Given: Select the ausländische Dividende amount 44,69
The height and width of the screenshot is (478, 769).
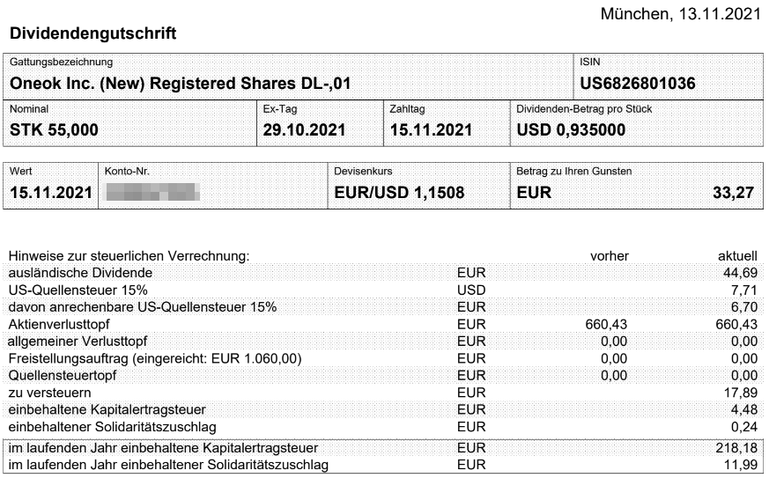Looking at the screenshot, I should 740,273.
